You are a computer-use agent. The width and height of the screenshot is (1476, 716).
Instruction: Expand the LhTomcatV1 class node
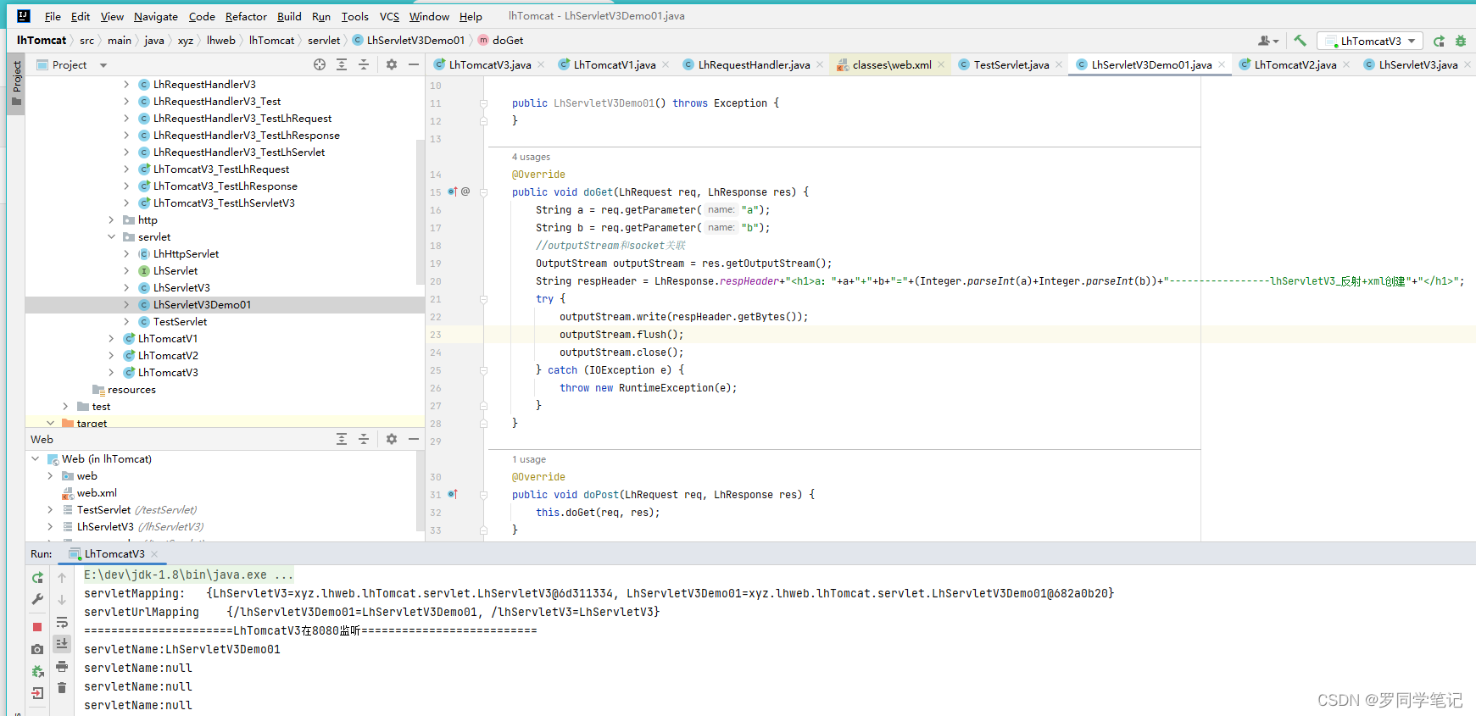point(111,339)
